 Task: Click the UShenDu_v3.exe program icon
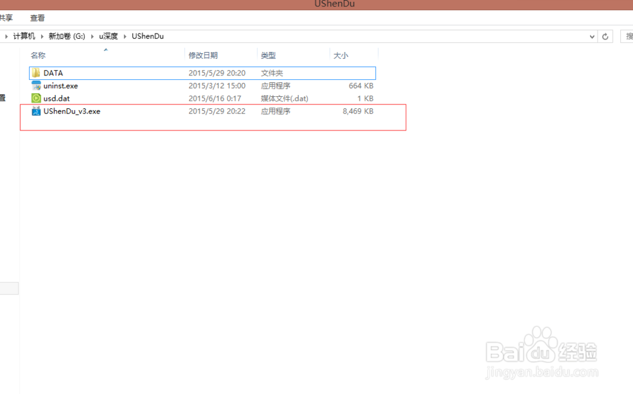point(36,111)
